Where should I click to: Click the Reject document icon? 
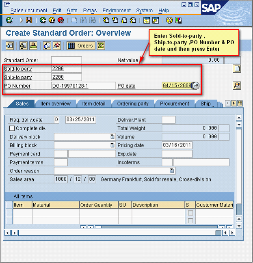tap(57, 45)
